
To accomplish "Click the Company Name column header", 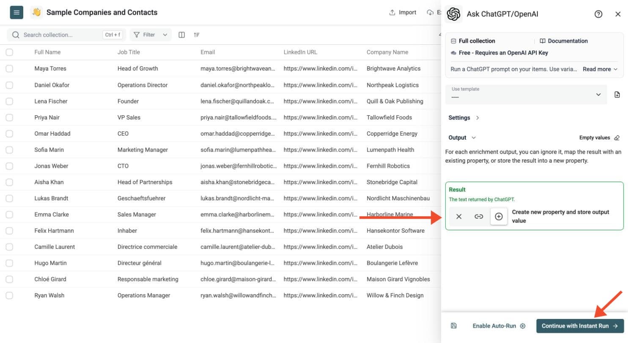I will 387,52.
